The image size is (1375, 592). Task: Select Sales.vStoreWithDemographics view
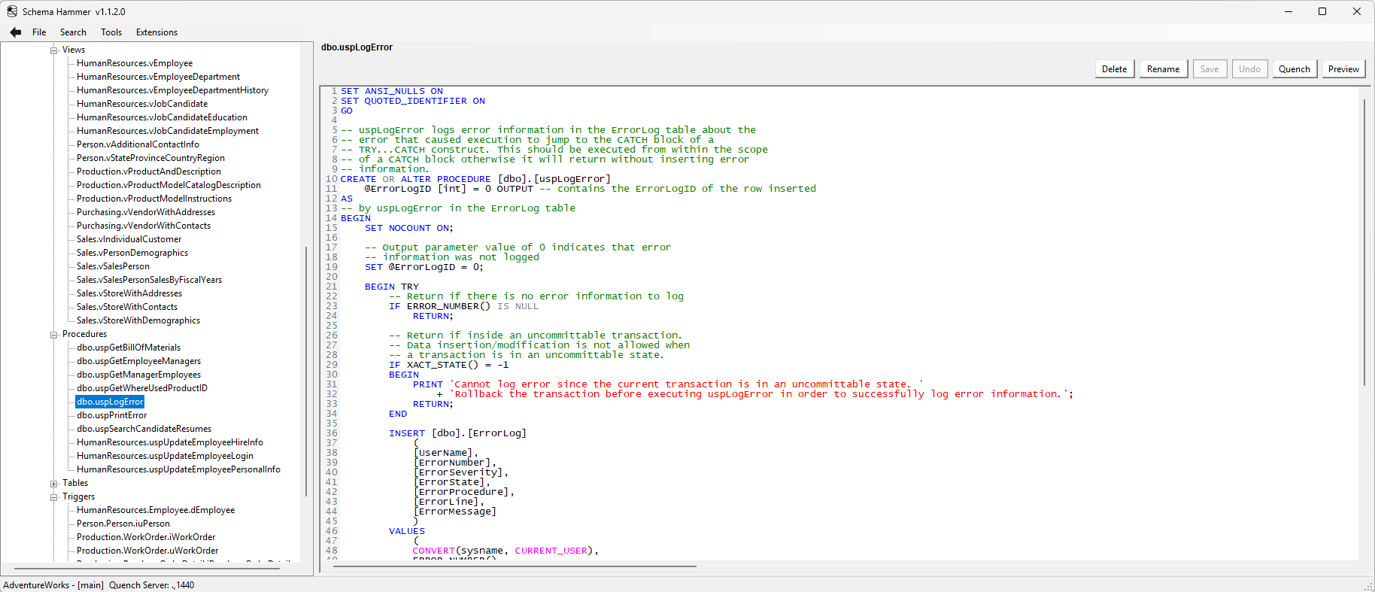click(x=138, y=320)
